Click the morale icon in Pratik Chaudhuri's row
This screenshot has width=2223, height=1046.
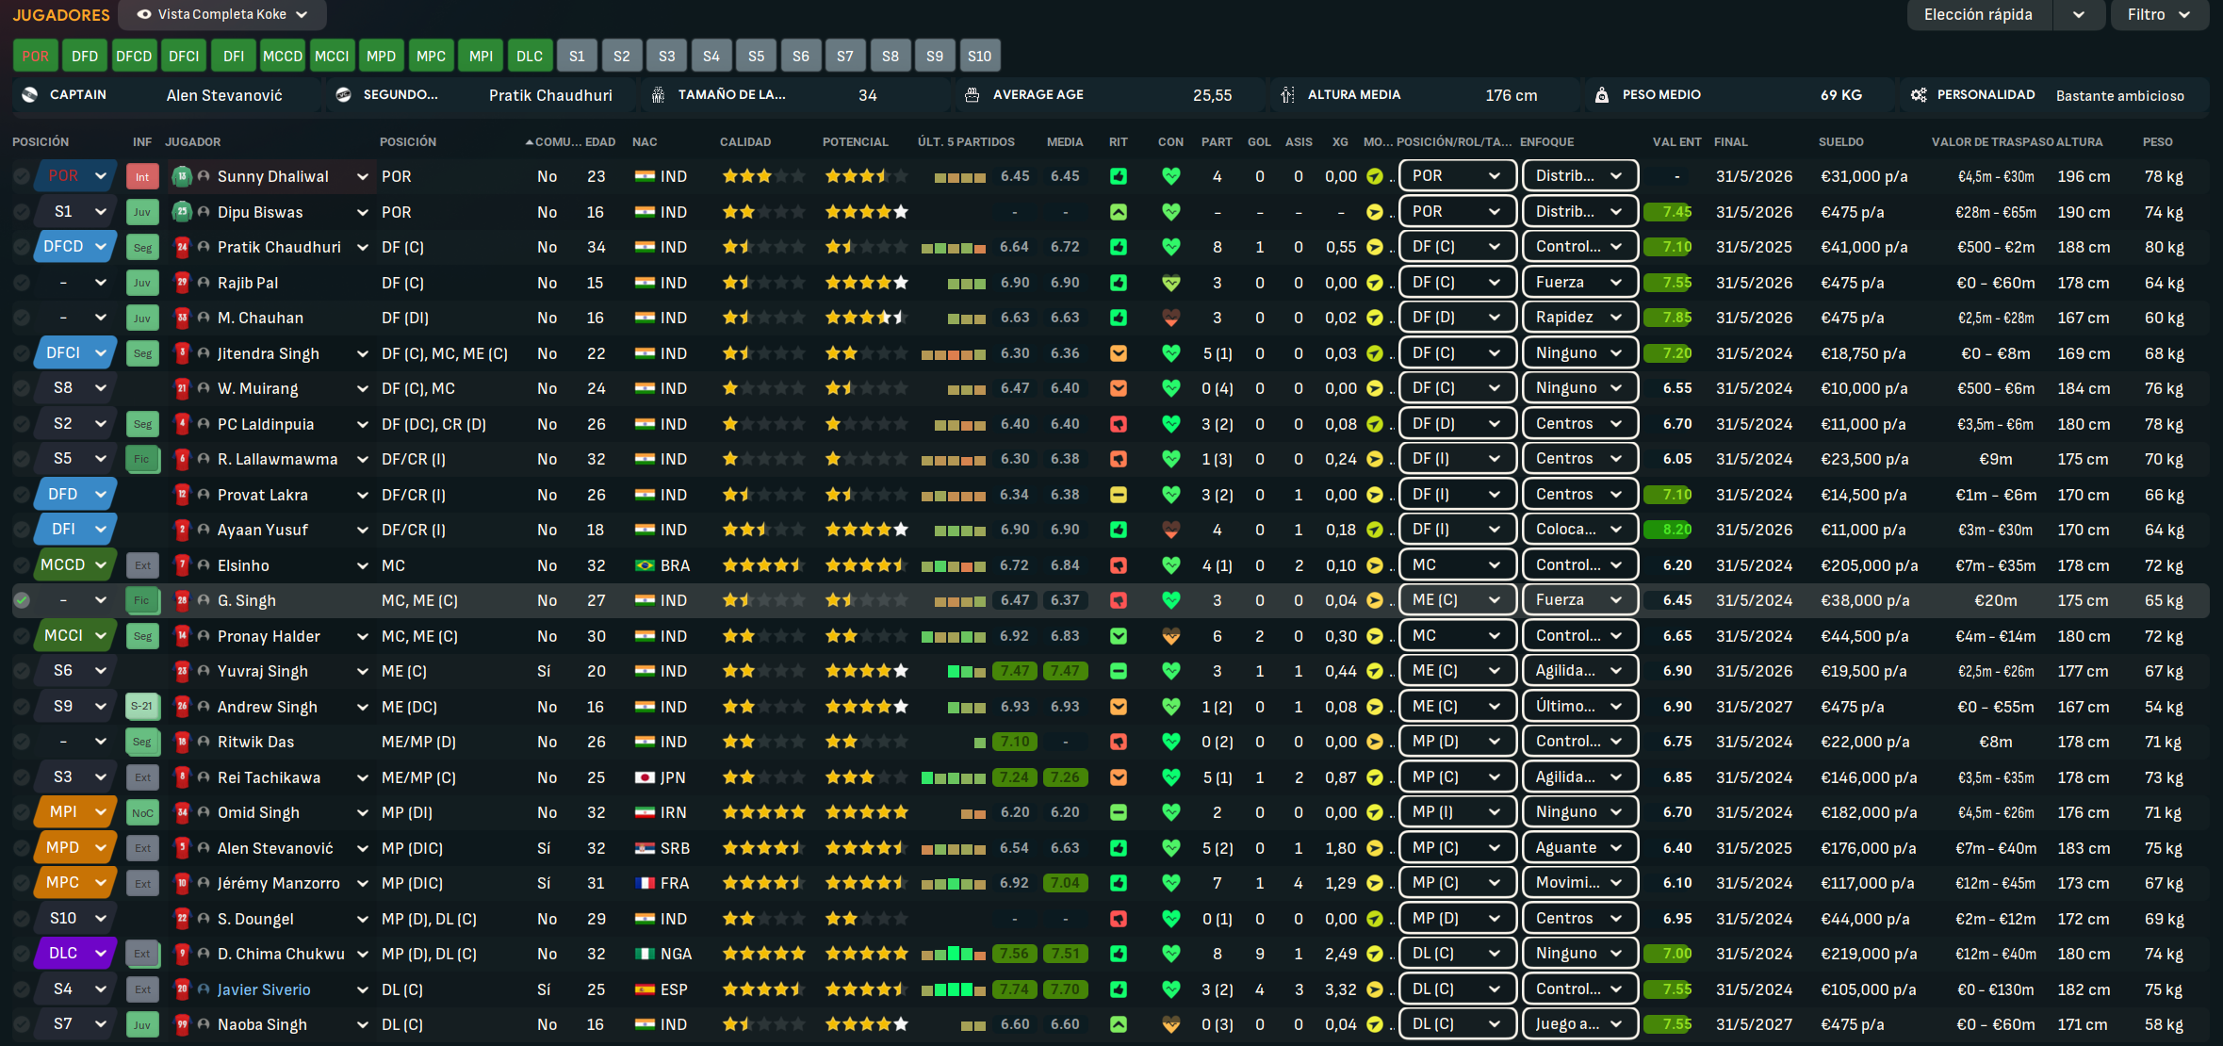tap(1375, 247)
